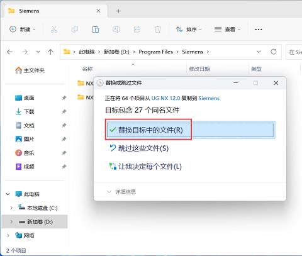Viewport: 302px width, 256px height.
Task: Choose 替换目标中的文件(R) option
Action: 190,130
